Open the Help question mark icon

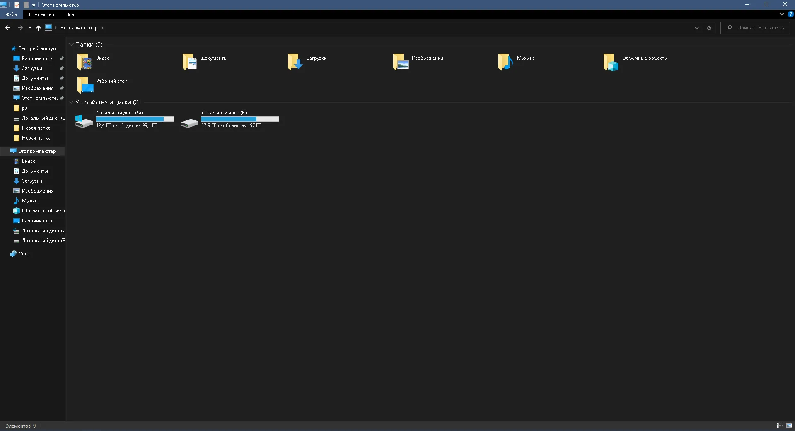pos(790,14)
